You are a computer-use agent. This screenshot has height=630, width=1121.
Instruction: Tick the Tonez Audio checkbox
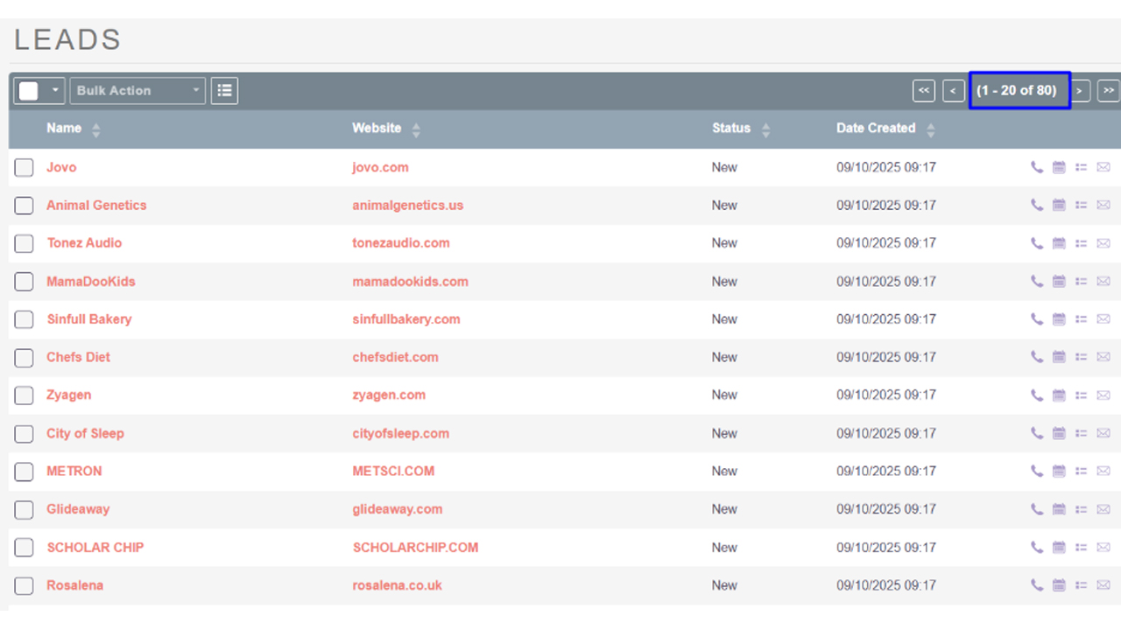pos(24,243)
